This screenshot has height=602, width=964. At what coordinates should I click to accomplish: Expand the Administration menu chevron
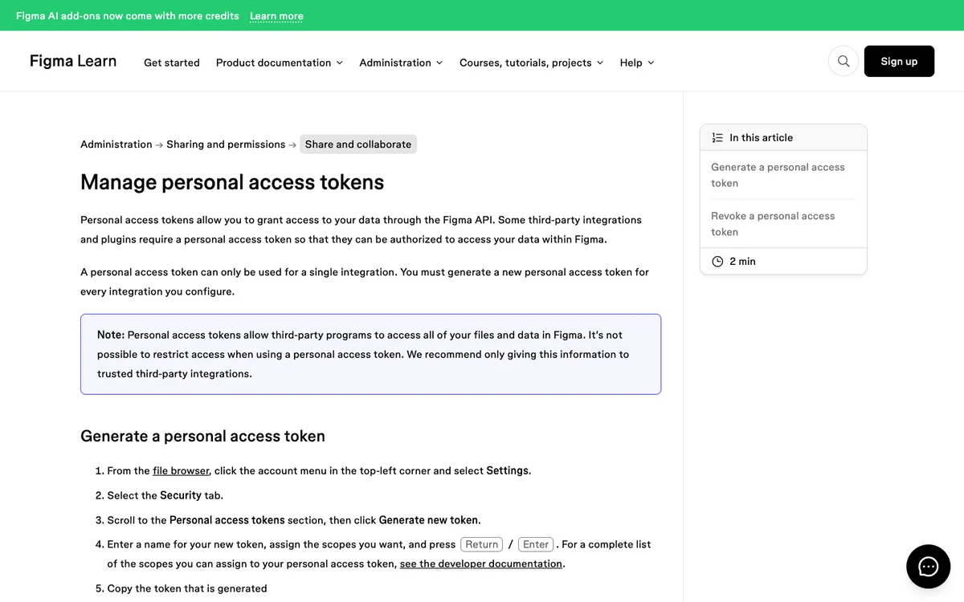pyautogui.click(x=439, y=63)
